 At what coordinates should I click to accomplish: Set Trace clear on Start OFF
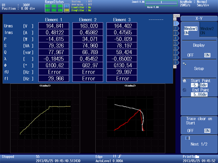tap(190, 131)
